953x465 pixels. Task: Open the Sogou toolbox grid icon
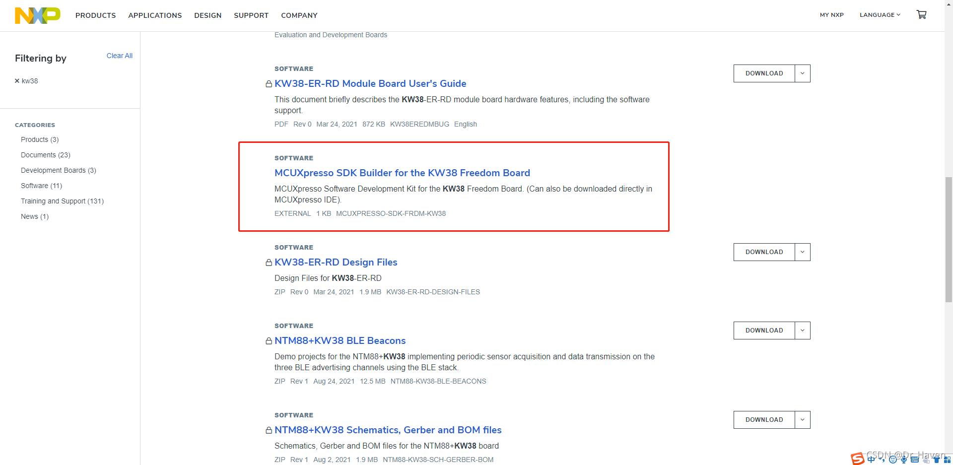(x=947, y=460)
